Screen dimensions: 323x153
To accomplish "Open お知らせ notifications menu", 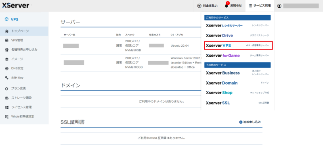I will pos(233,6).
